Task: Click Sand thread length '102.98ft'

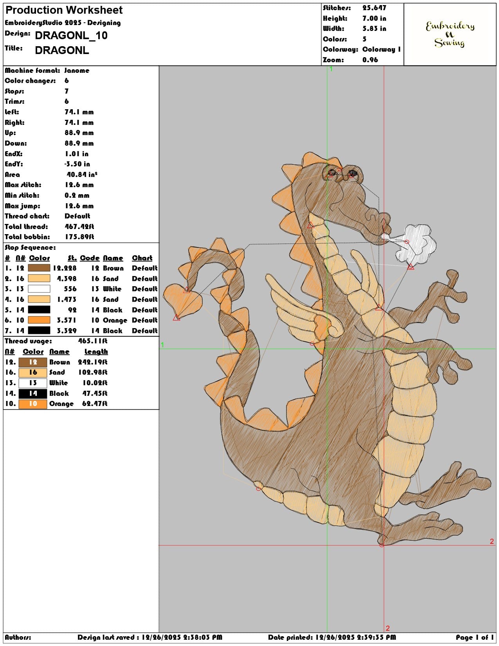Action: (93, 372)
